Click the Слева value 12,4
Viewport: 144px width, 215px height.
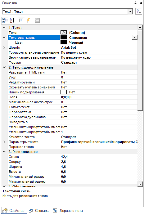[x=64, y=157]
